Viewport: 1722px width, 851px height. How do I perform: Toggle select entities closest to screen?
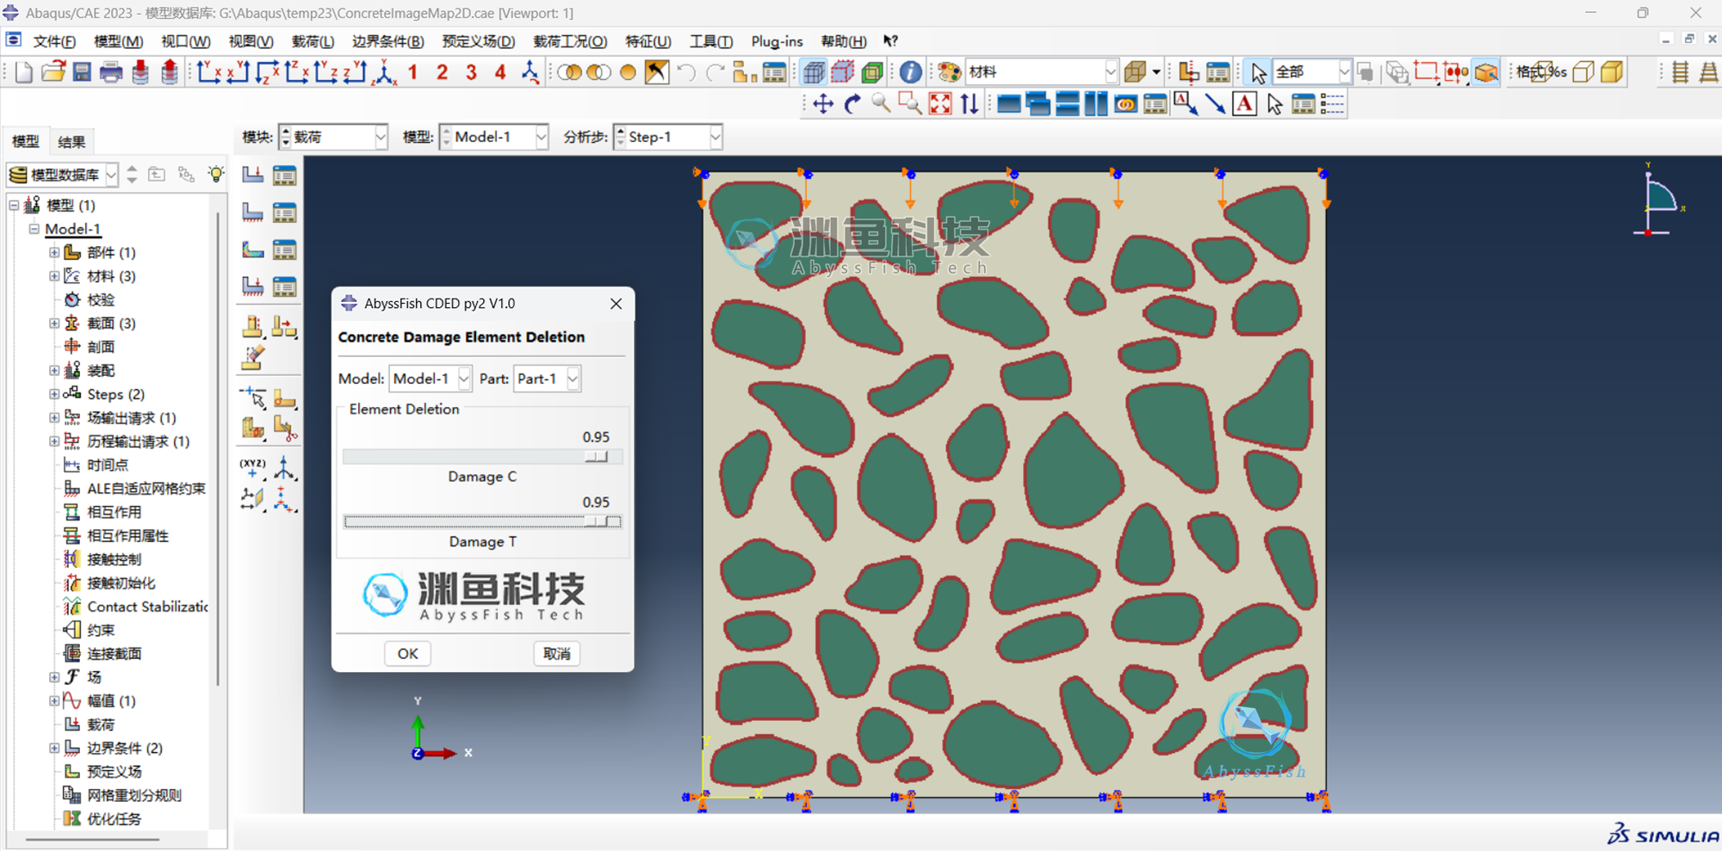click(1486, 72)
